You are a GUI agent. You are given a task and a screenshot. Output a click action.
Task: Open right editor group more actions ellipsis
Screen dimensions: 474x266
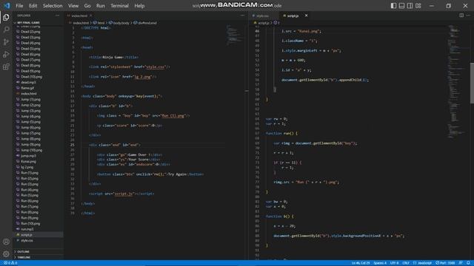point(468,16)
